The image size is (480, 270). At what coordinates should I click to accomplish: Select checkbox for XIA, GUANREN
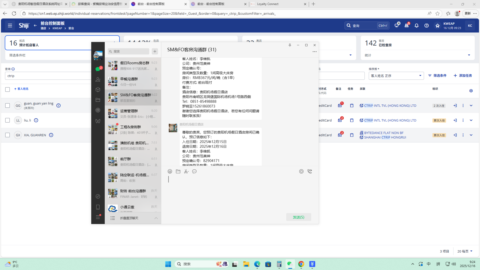coord(7,135)
